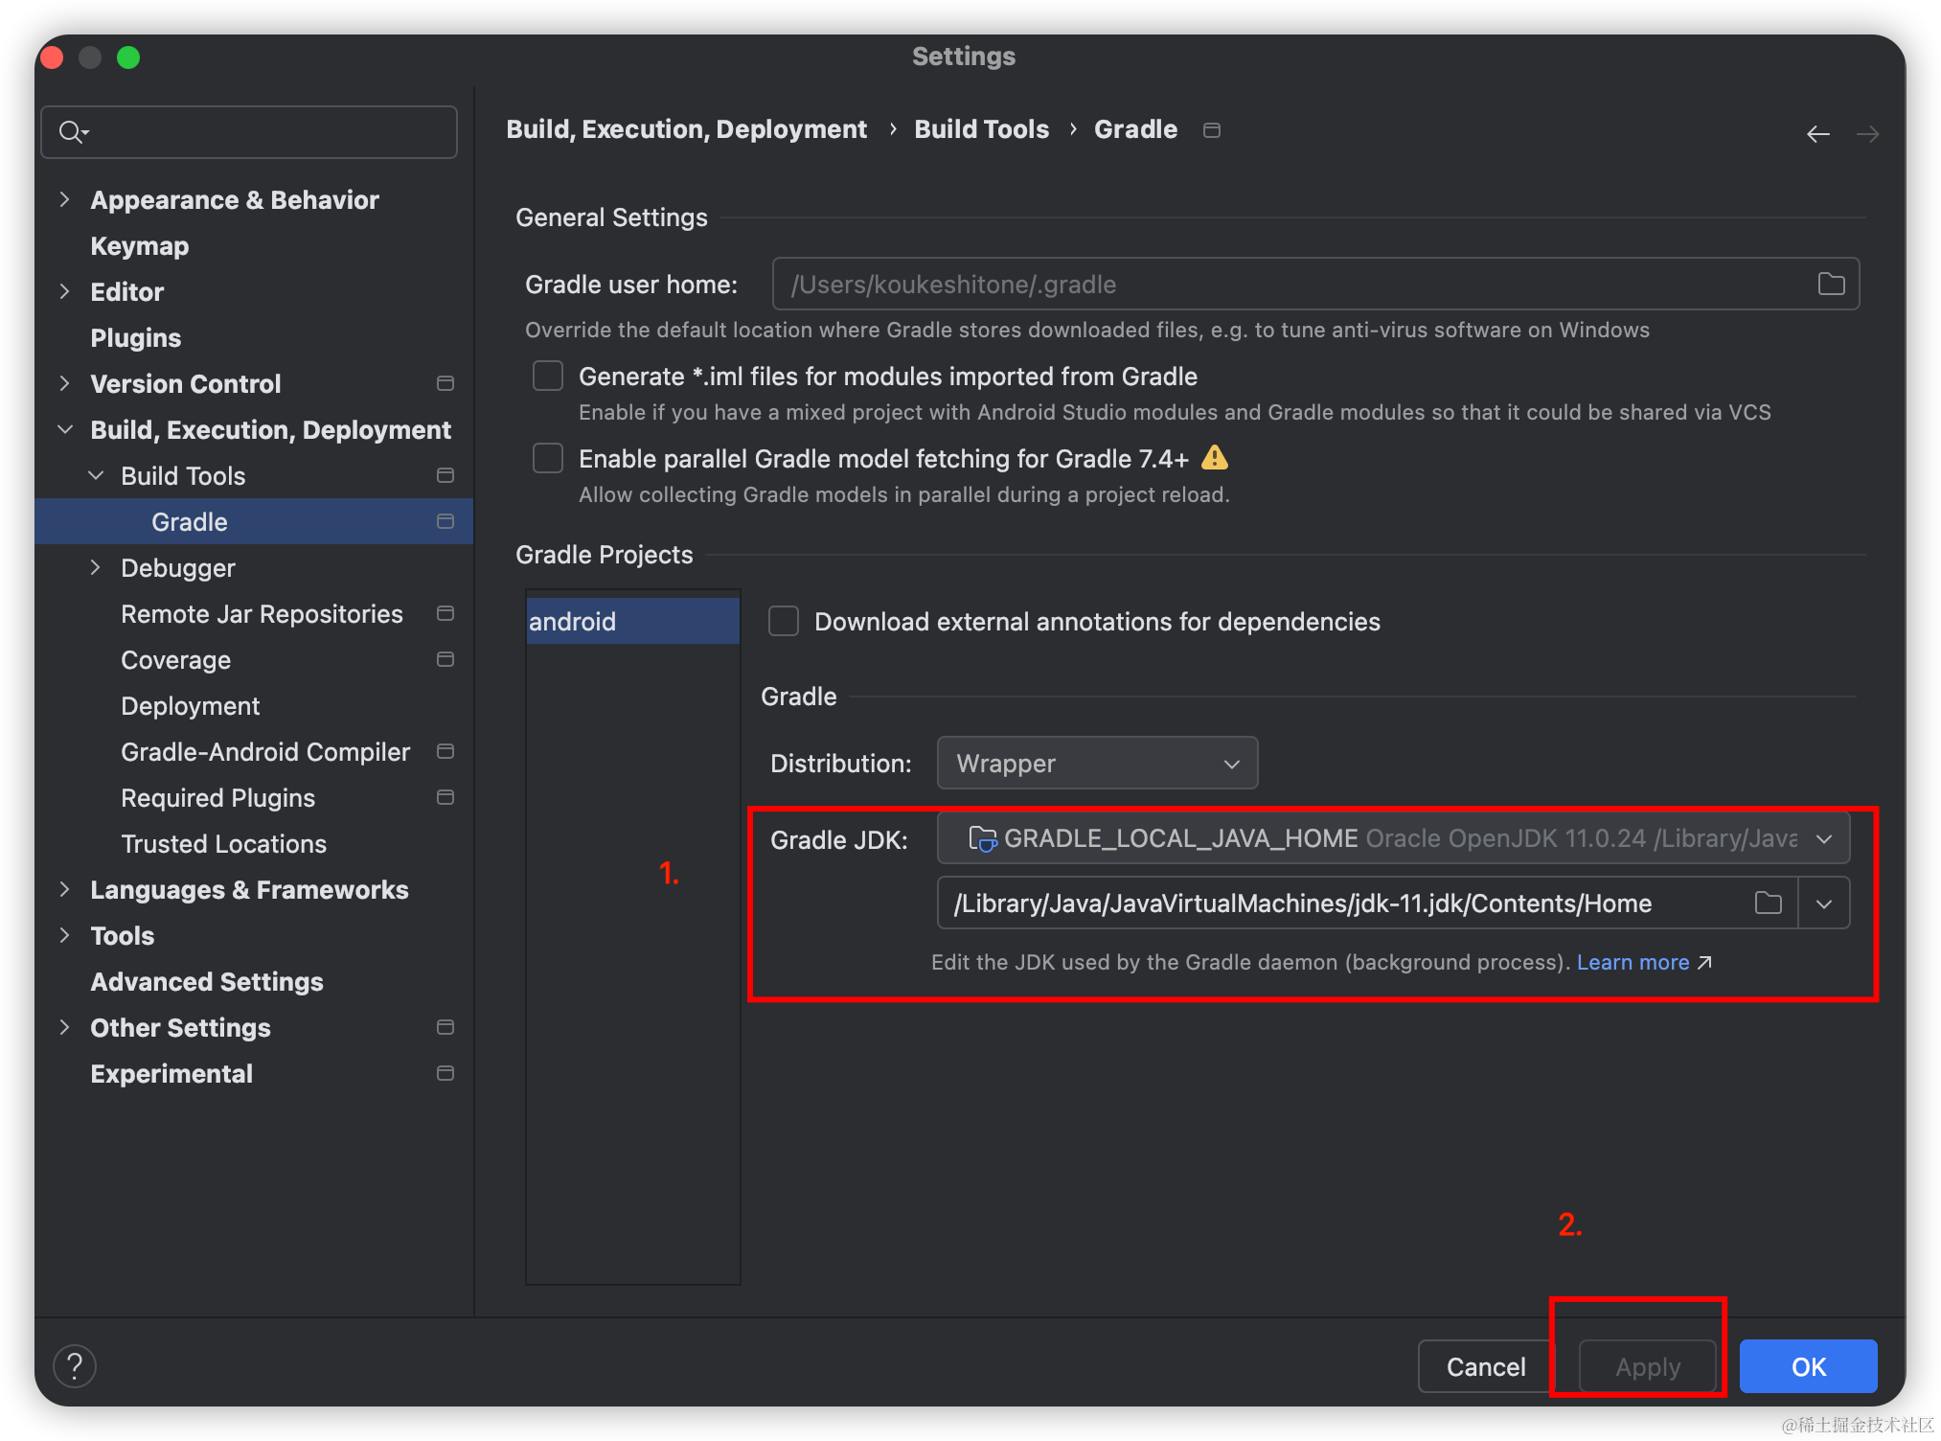Open Gradle-Android Compiler settings

click(x=265, y=752)
